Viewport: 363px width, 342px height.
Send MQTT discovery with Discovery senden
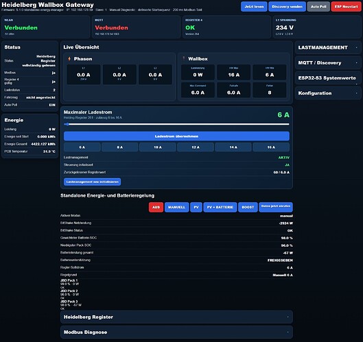(287, 6)
